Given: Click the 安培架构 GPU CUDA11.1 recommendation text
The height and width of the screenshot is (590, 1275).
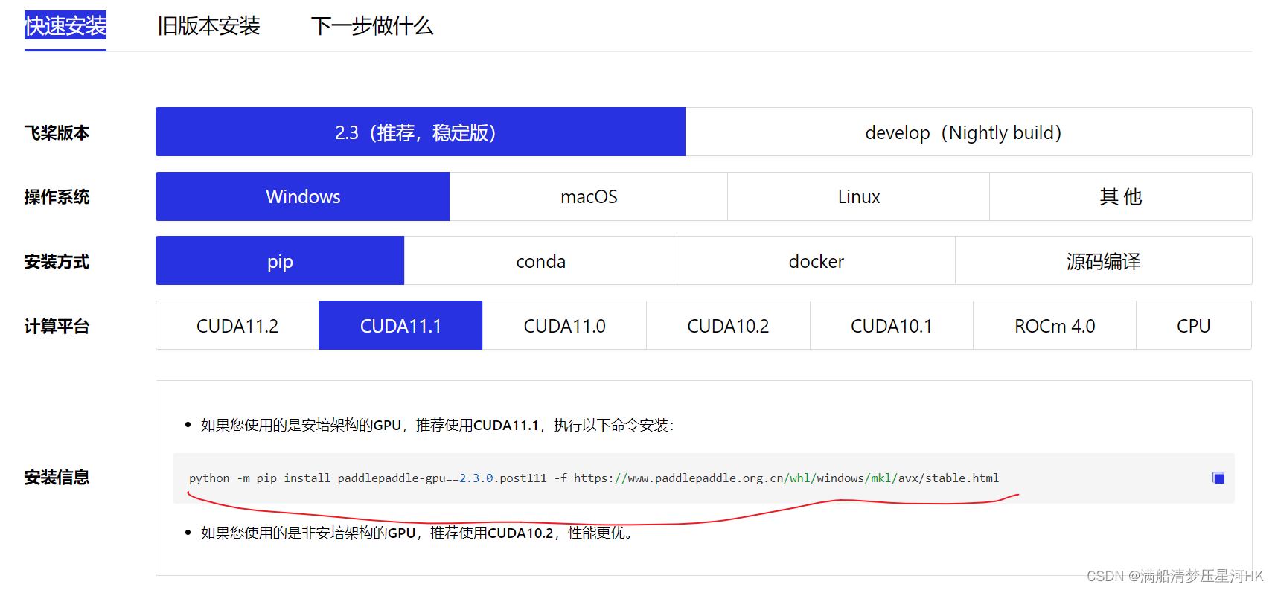Looking at the screenshot, I should [438, 425].
